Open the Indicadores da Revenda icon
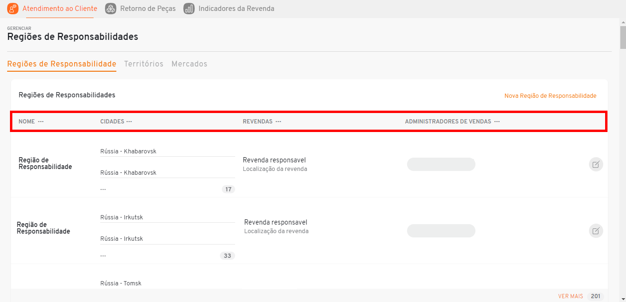Image resolution: width=626 pixels, height=302 pixels. click(x=189, y=9)
